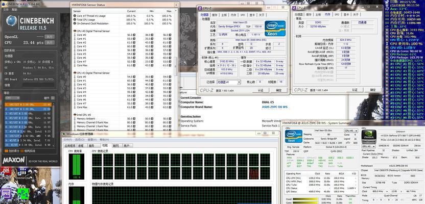Select the blue 16C/32T 22.69 ranking row

click(x=28, y=109)
